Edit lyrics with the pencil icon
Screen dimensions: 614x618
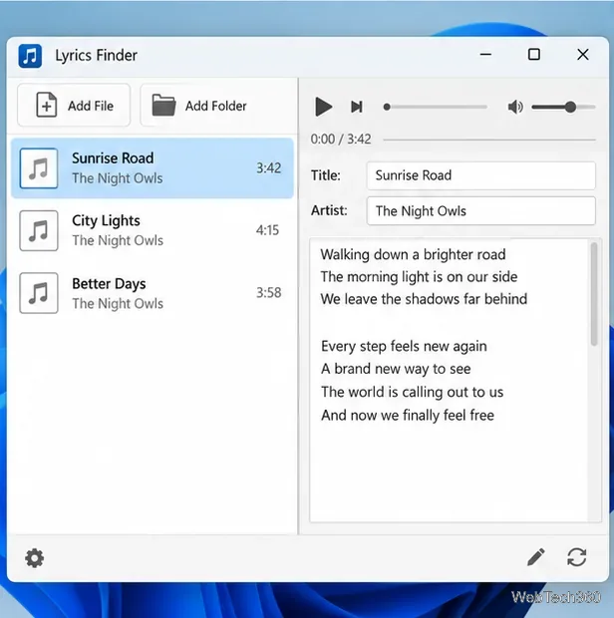pos(536,557)
